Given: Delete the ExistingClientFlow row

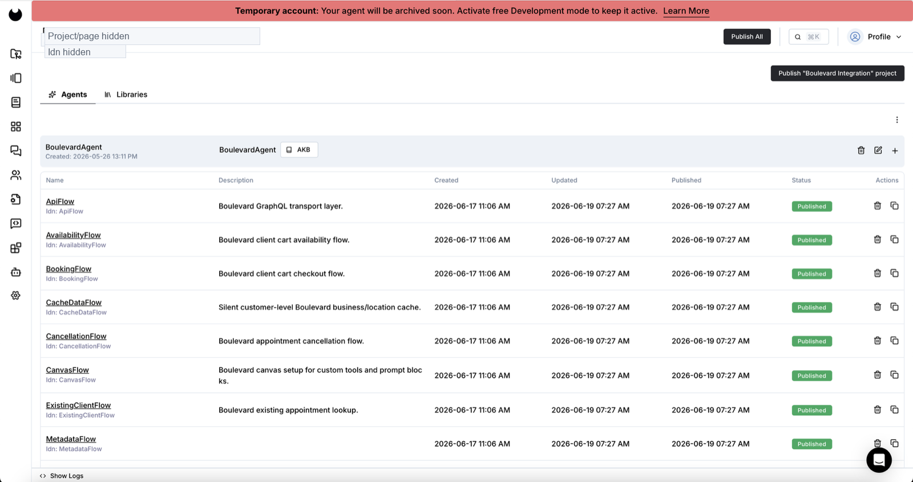Looking at the screenshot, I should click(x=878, y=410).
